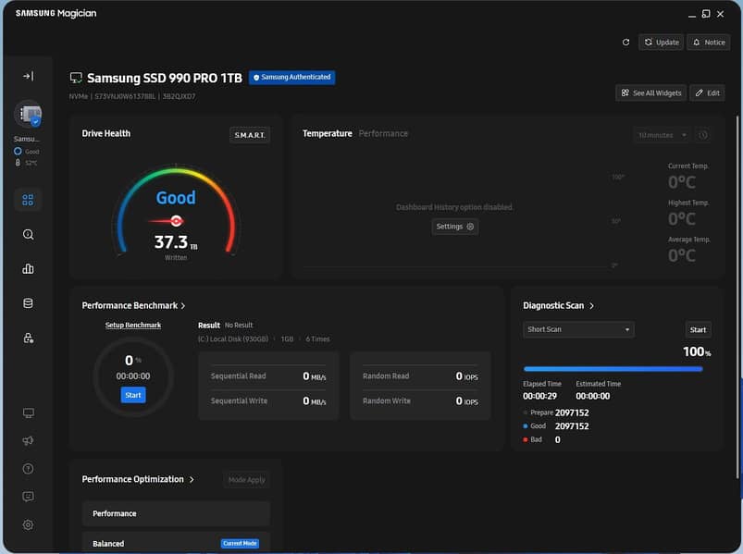Click 'Sequential Read' result row
Screen dimensions: 743x554
pos(268,376)
